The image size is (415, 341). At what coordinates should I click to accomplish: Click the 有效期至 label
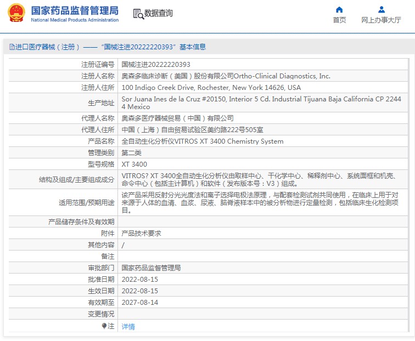pos(101,303)
